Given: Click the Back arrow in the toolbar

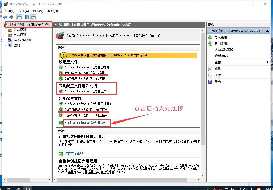Looking at the screenshot, I should click(x=5, y=17).
